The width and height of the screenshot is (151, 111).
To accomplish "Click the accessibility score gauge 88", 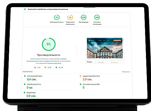I will click(70, 17).
